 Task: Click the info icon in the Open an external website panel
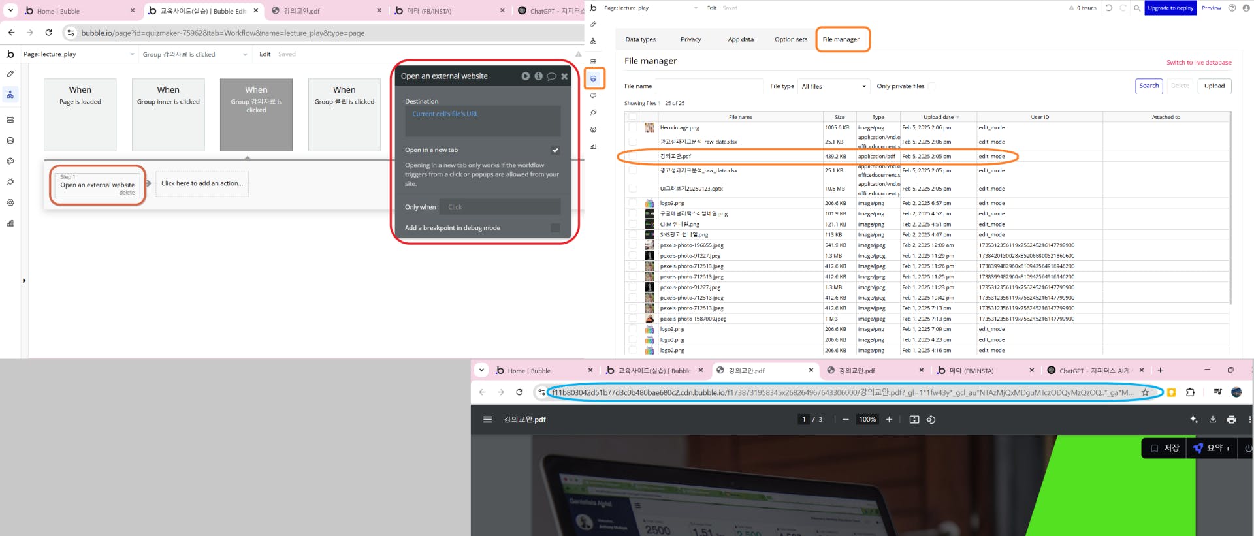pos(539,76)
